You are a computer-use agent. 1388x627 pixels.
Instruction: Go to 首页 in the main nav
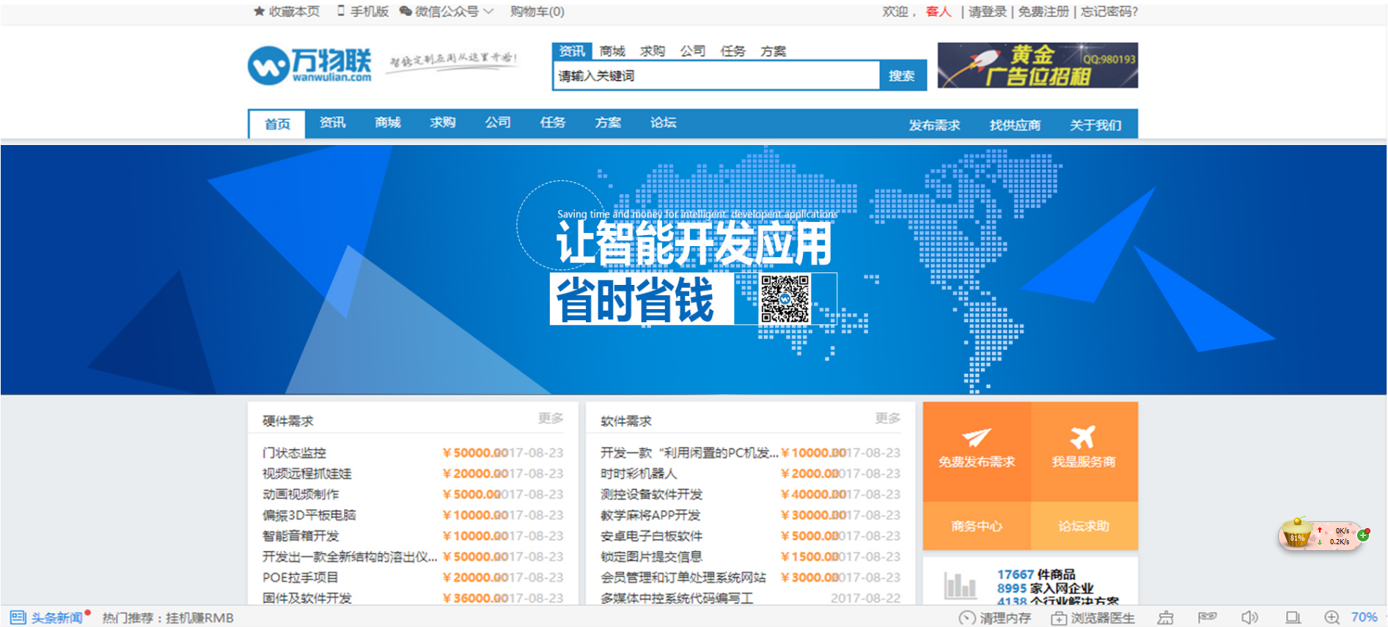pos(277,124)
